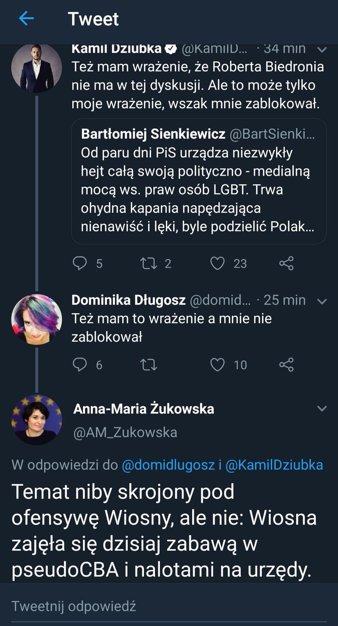Screen dimensions: 338x626
Task: Reply to Kamil Dziubka's tweet
Action: tap(80, 263)
